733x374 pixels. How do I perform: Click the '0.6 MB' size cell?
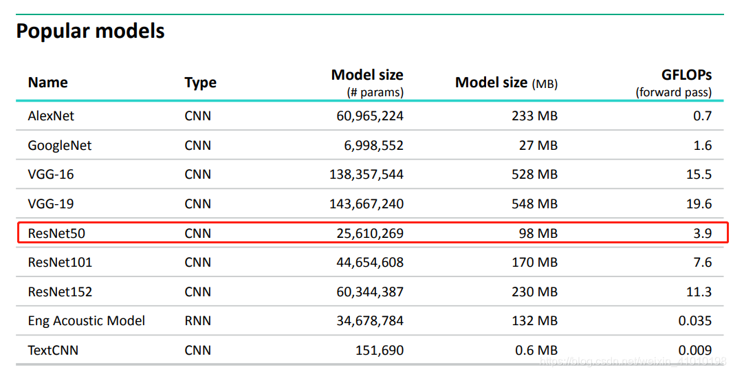tap(536, 350)
